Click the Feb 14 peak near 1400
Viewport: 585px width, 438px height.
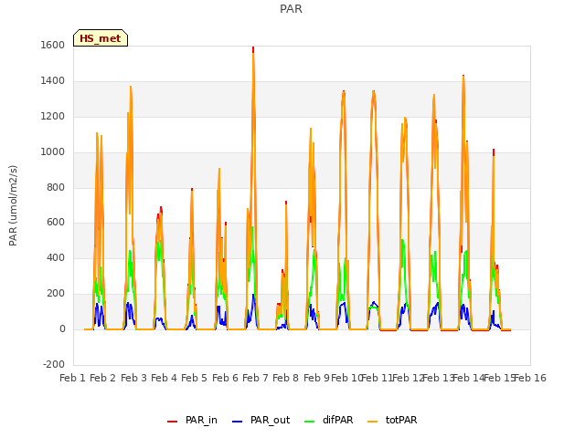click(x=463, y=78)
